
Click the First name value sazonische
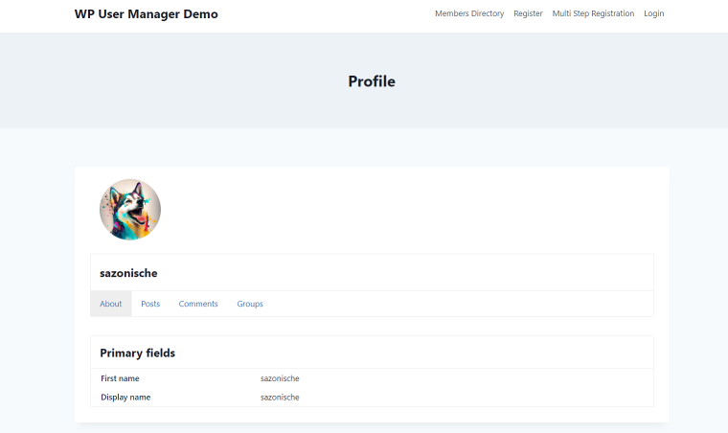[280, 378]
